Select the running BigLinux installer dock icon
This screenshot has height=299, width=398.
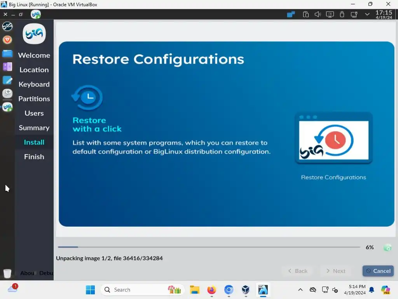pyautogui.click(x=7, y=107)
